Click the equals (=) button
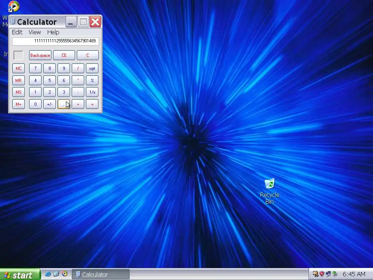The image size is (373, 280). click(92, 104)
